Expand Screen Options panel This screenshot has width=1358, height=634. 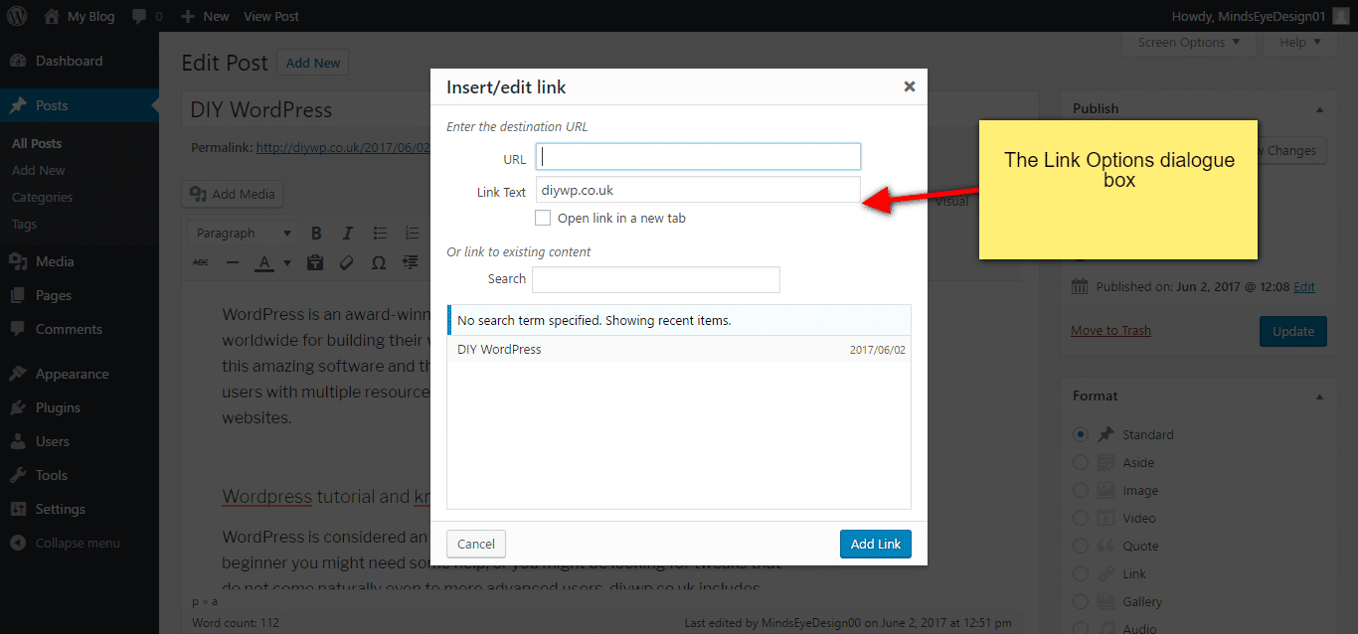click(1189, 42)
